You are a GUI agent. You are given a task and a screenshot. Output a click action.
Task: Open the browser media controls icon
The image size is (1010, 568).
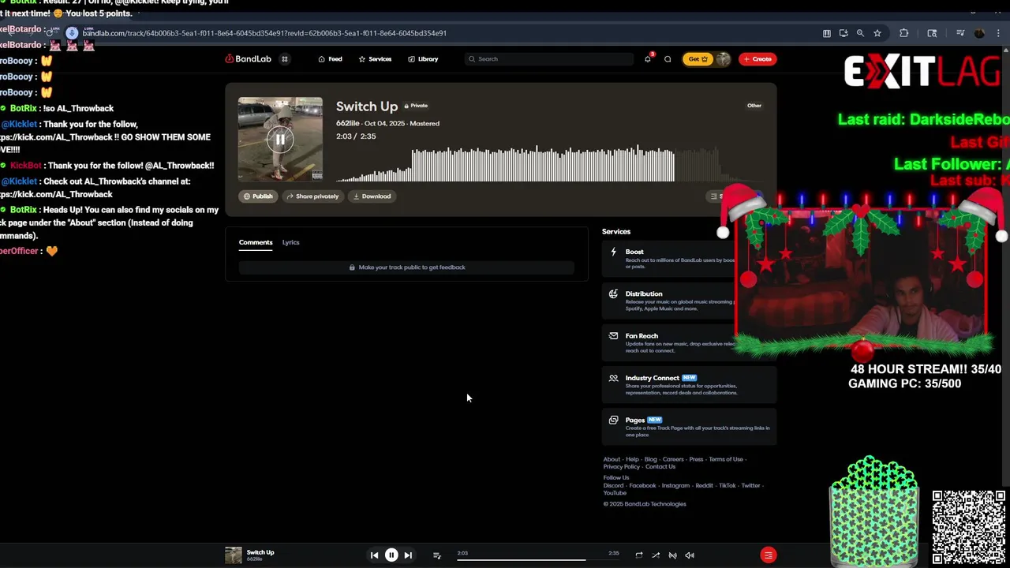point(960,33)
